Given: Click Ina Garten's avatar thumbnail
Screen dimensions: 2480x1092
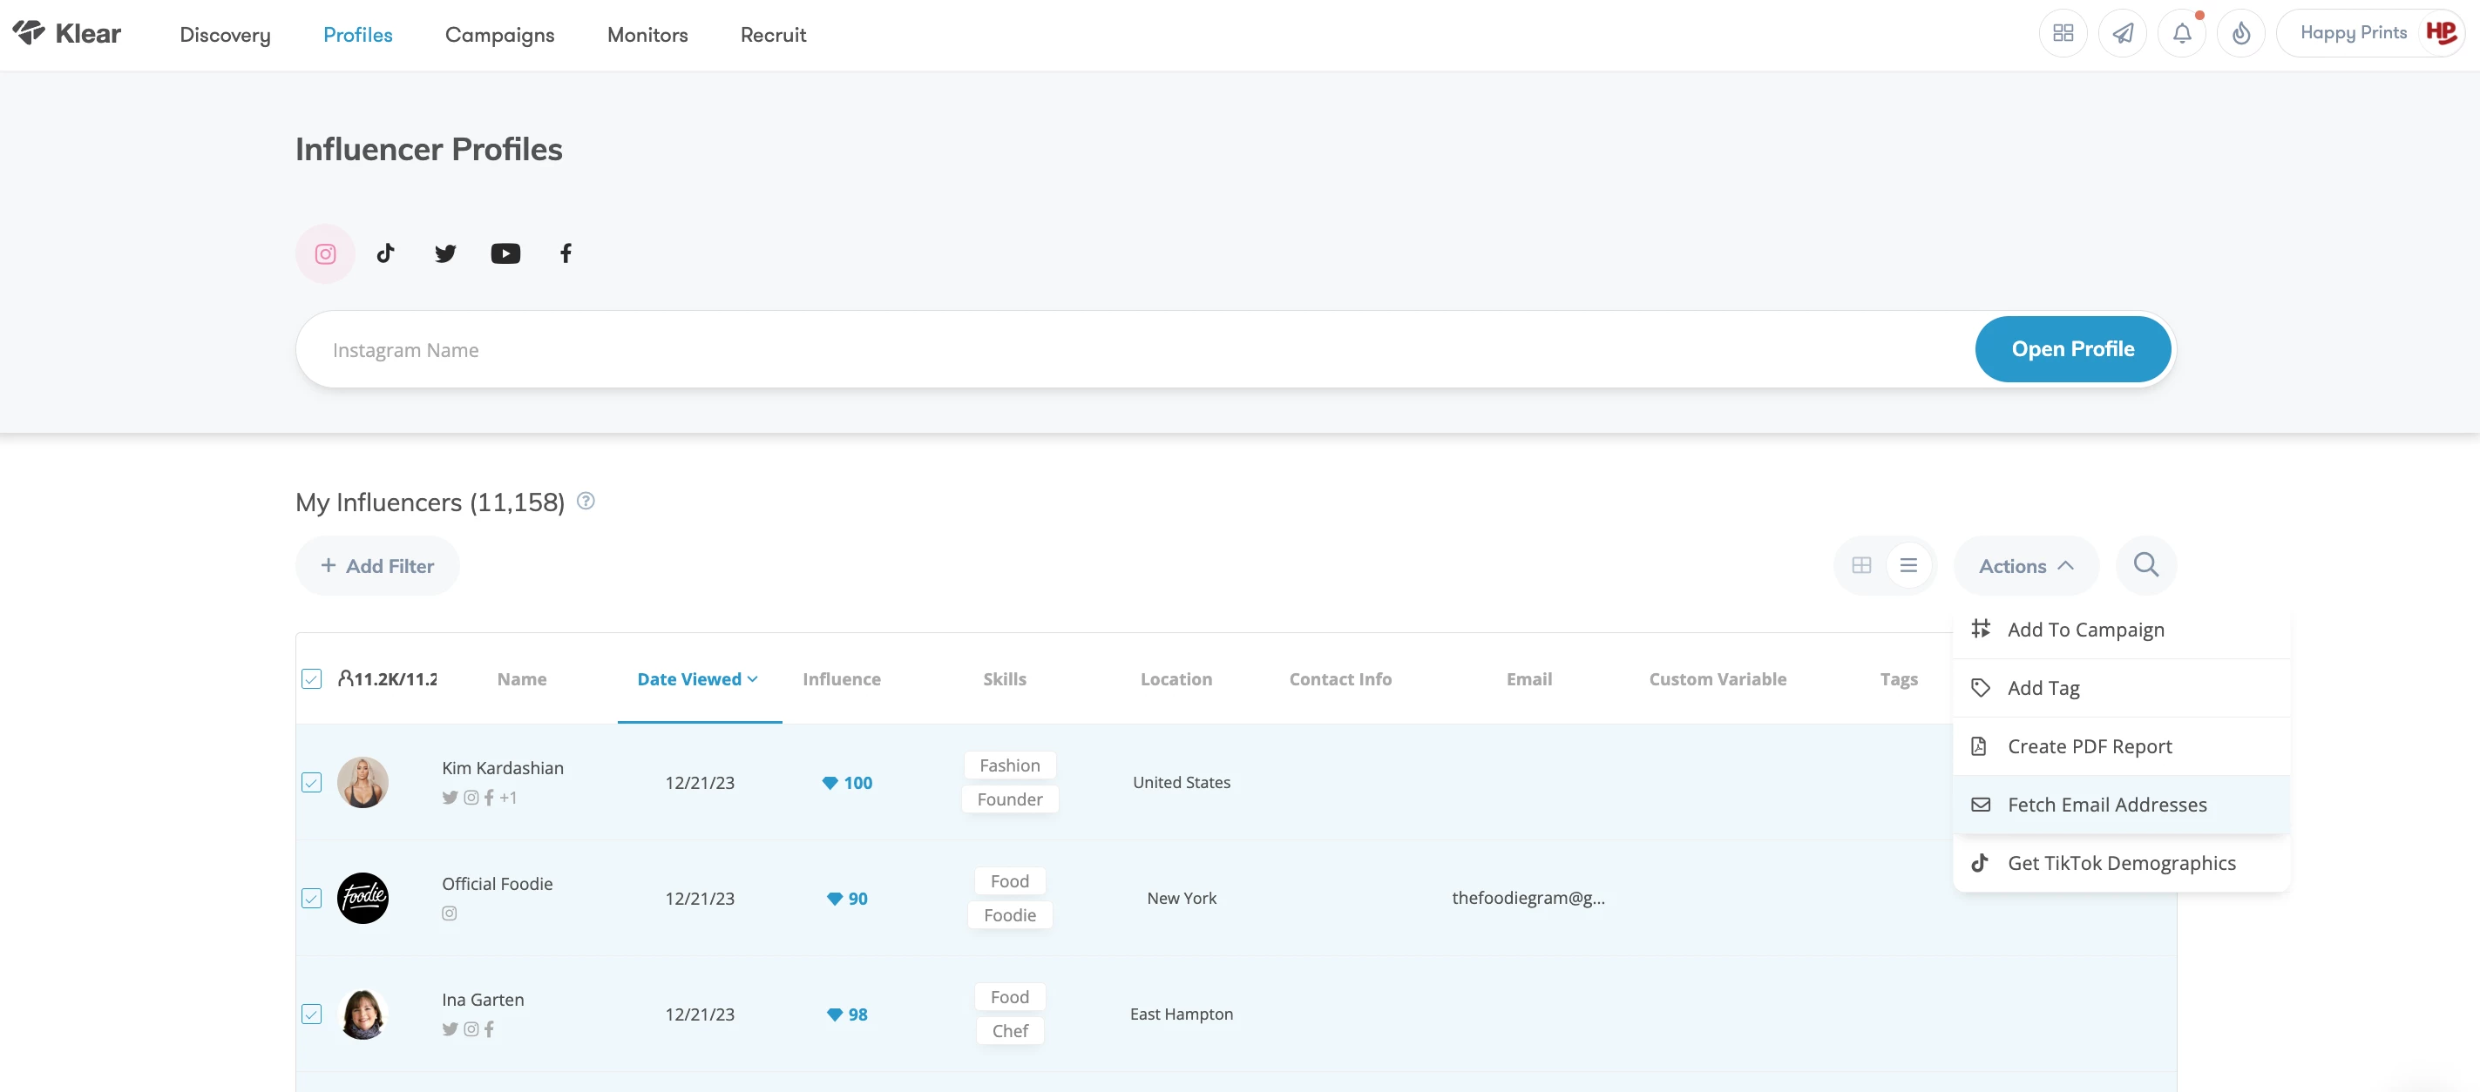Looking at the screenshot, I should pos(363,1014).
